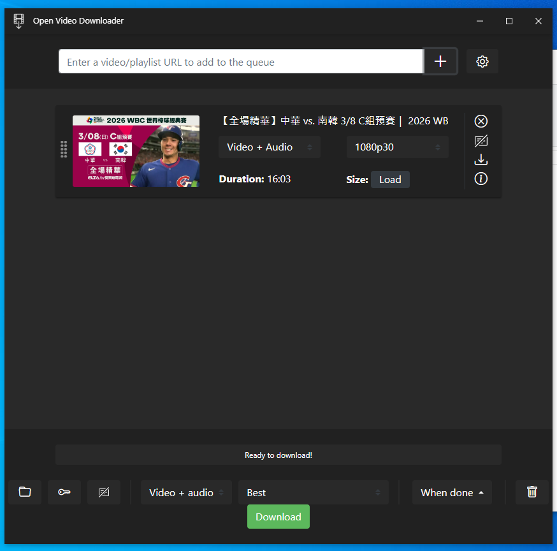
Task: Click the URL entry field
Action: click(x=240, y=61)
